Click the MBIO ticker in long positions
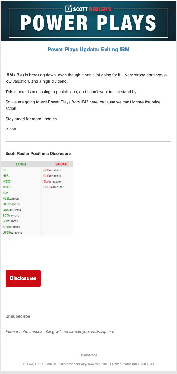177x374 pixels. [6, 181]
